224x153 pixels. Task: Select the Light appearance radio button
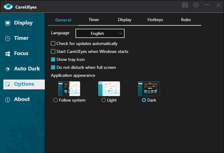[104, 100]
